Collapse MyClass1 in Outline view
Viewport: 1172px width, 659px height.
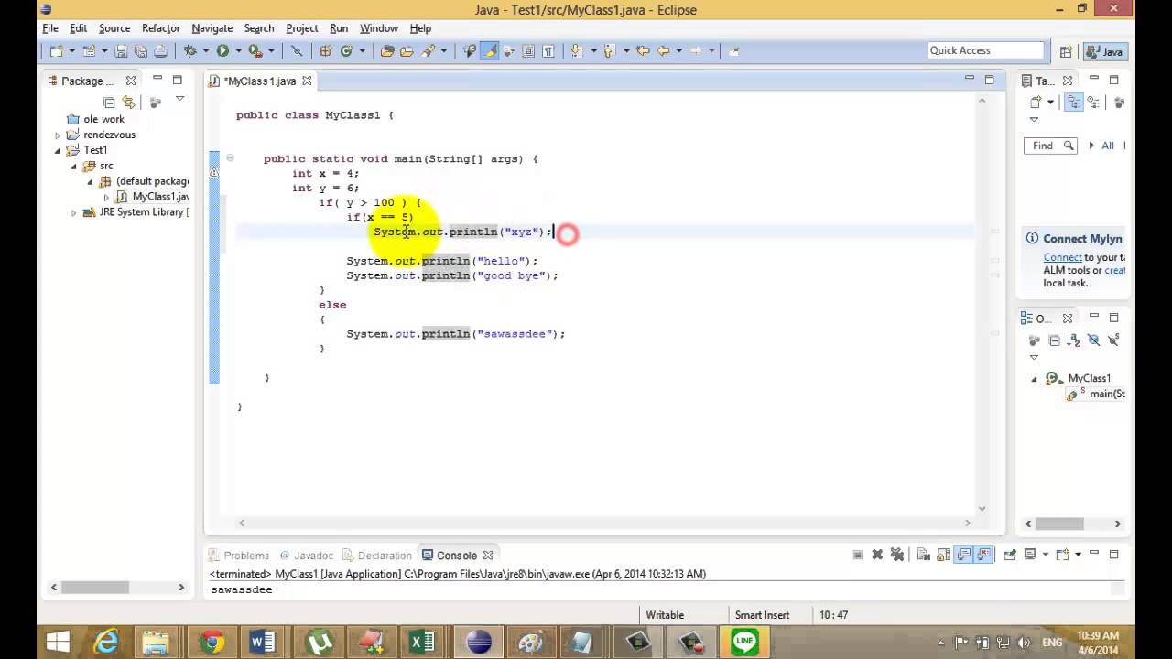point(1035,378)
